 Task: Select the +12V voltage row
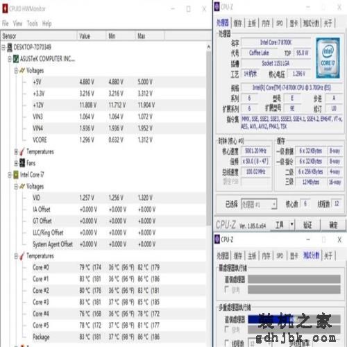pos(119,105)
